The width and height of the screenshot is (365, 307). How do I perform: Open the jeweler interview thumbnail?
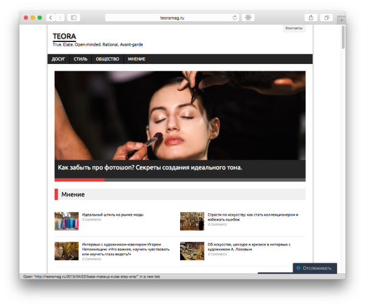click(66, 251)
